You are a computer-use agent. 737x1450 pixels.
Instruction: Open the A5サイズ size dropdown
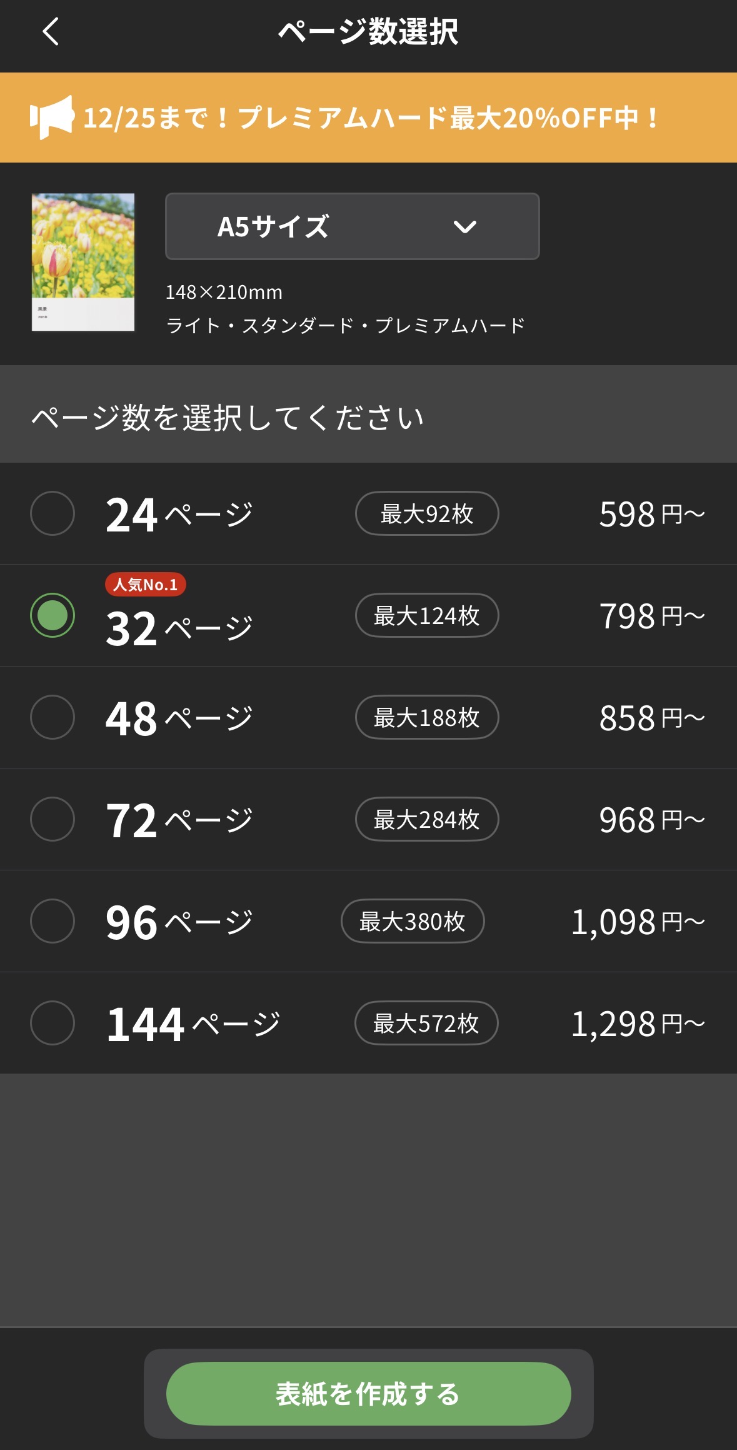click(x=352, y=226)
